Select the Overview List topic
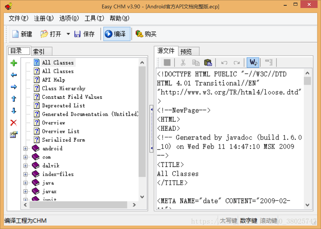Viewport: 321px width, 229px height. click(61, 131)
